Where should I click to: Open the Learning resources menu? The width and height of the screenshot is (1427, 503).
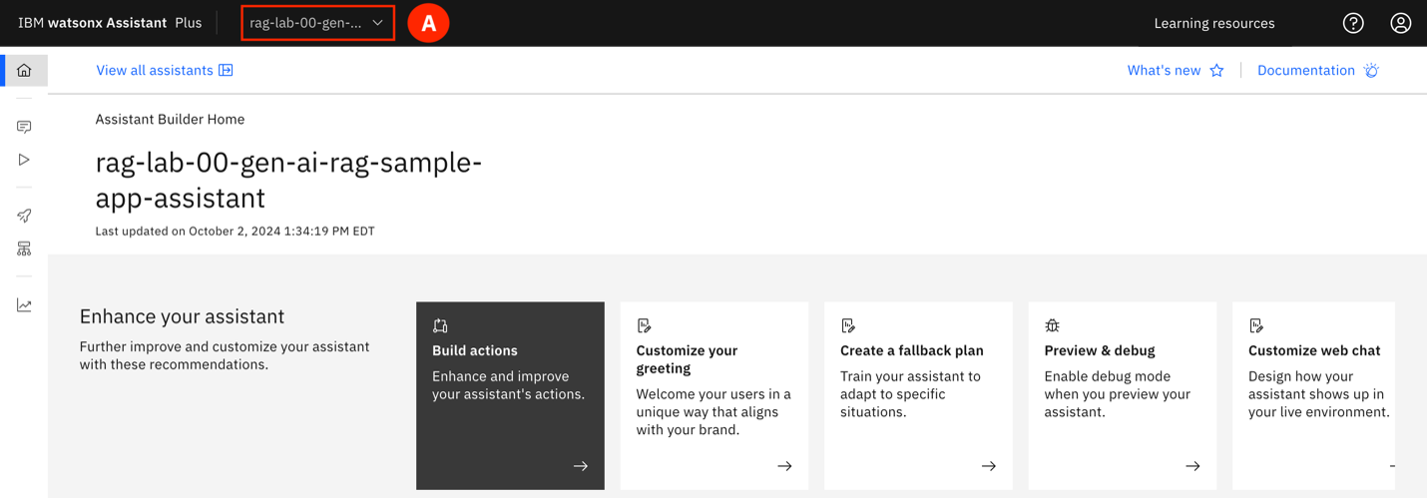[1213, 23]
